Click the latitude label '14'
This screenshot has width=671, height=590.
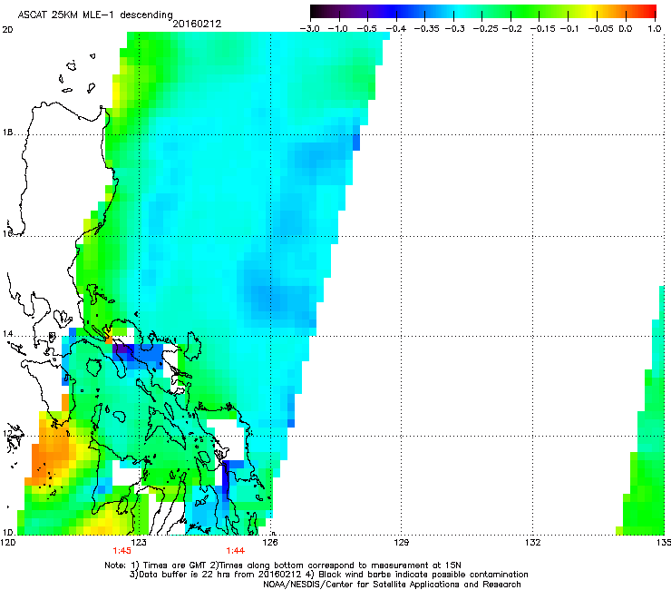click(7, 334)
